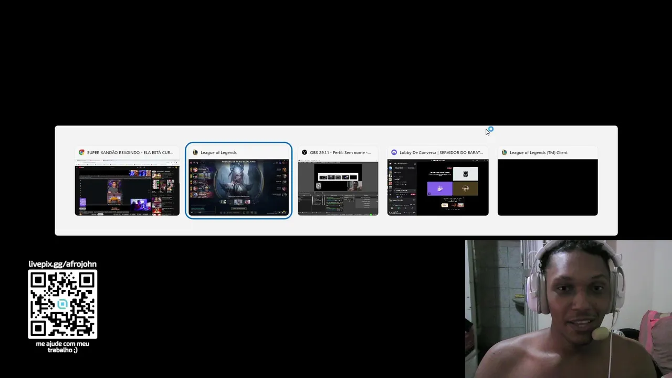Click the OBS icon in the switcher
Screen dimensions: 672x378
point(304,152)
